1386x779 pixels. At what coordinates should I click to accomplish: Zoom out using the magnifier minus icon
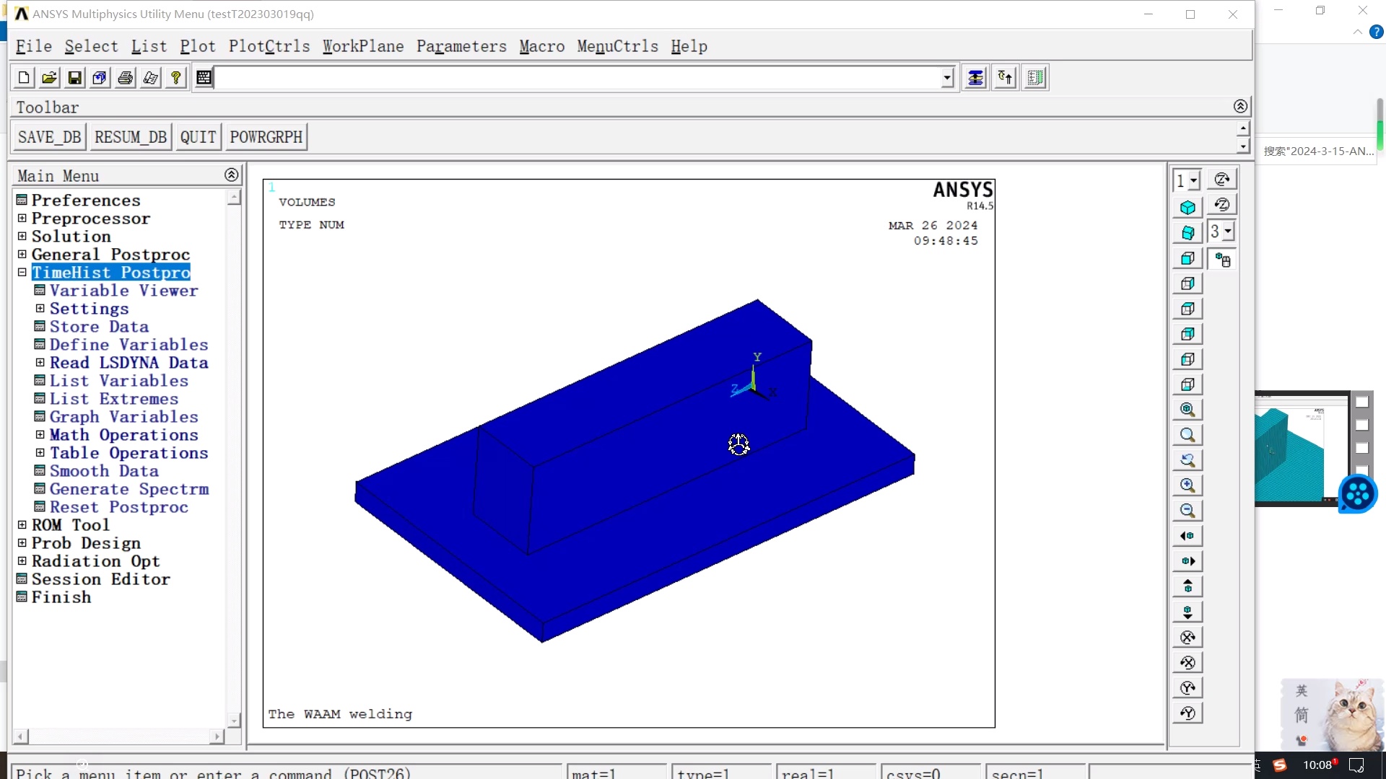[1187, 509]
